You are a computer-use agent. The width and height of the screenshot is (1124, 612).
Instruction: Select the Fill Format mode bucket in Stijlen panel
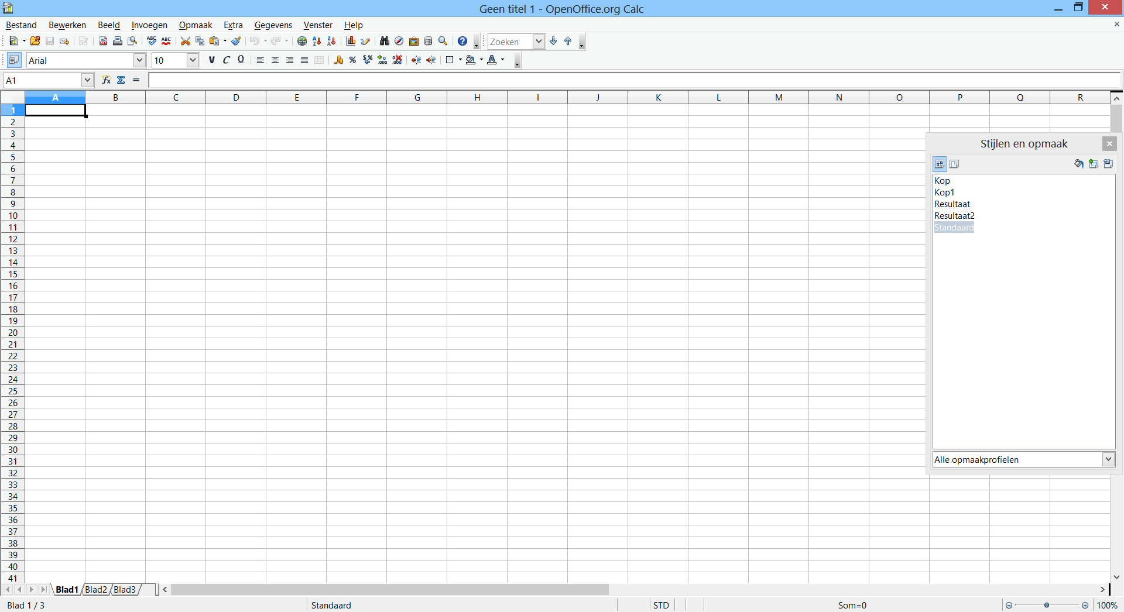tap(1079, 164)
